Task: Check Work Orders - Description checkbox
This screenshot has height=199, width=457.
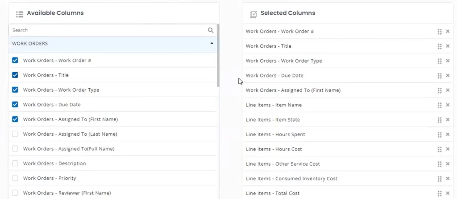Action: (15, 163)
